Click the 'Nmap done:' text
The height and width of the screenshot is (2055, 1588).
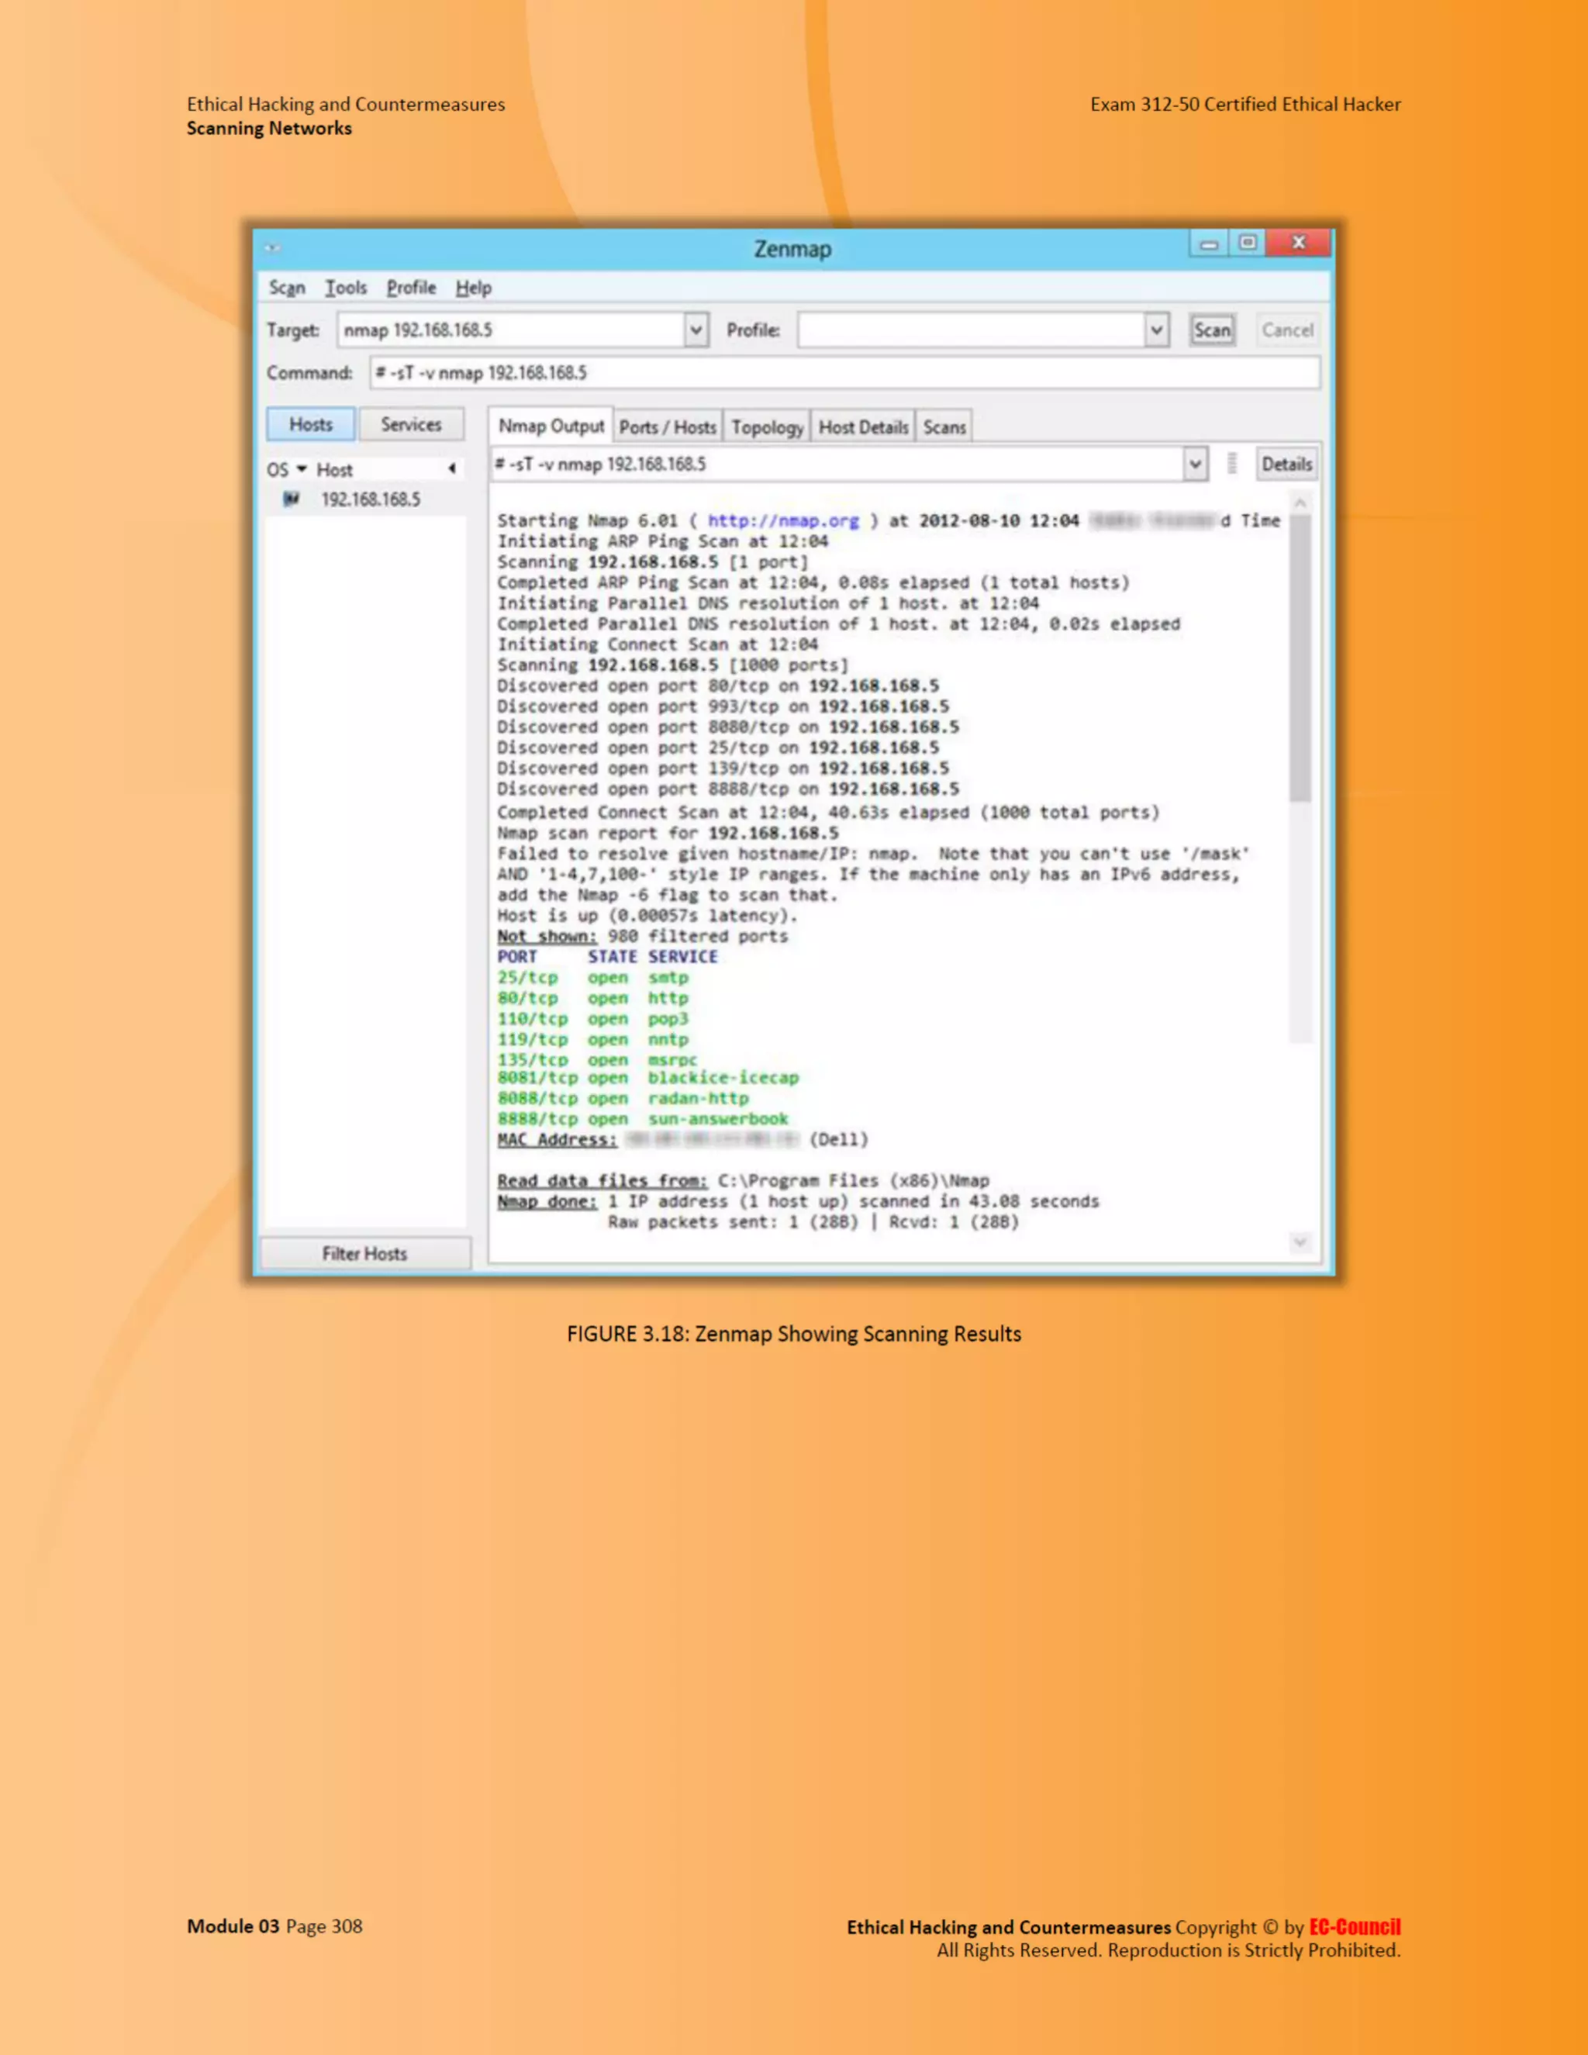coord(547,1201)
